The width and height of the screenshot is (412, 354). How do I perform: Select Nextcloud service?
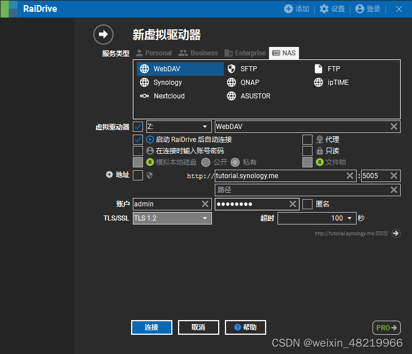coord(162,96)
